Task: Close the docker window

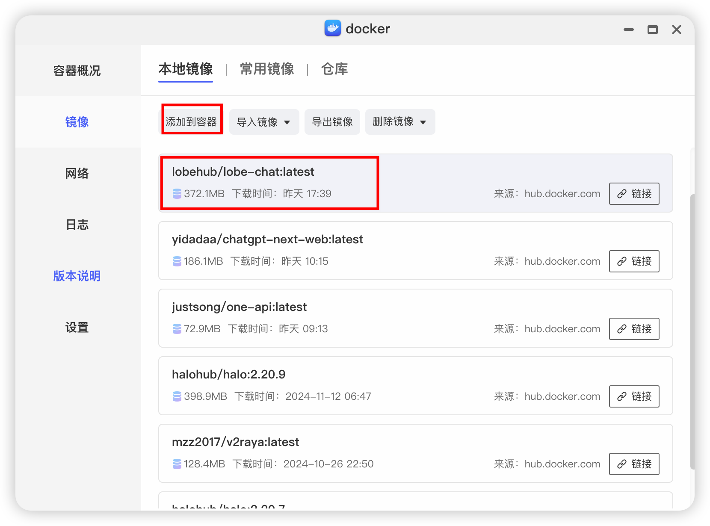Action: (677, 30)
